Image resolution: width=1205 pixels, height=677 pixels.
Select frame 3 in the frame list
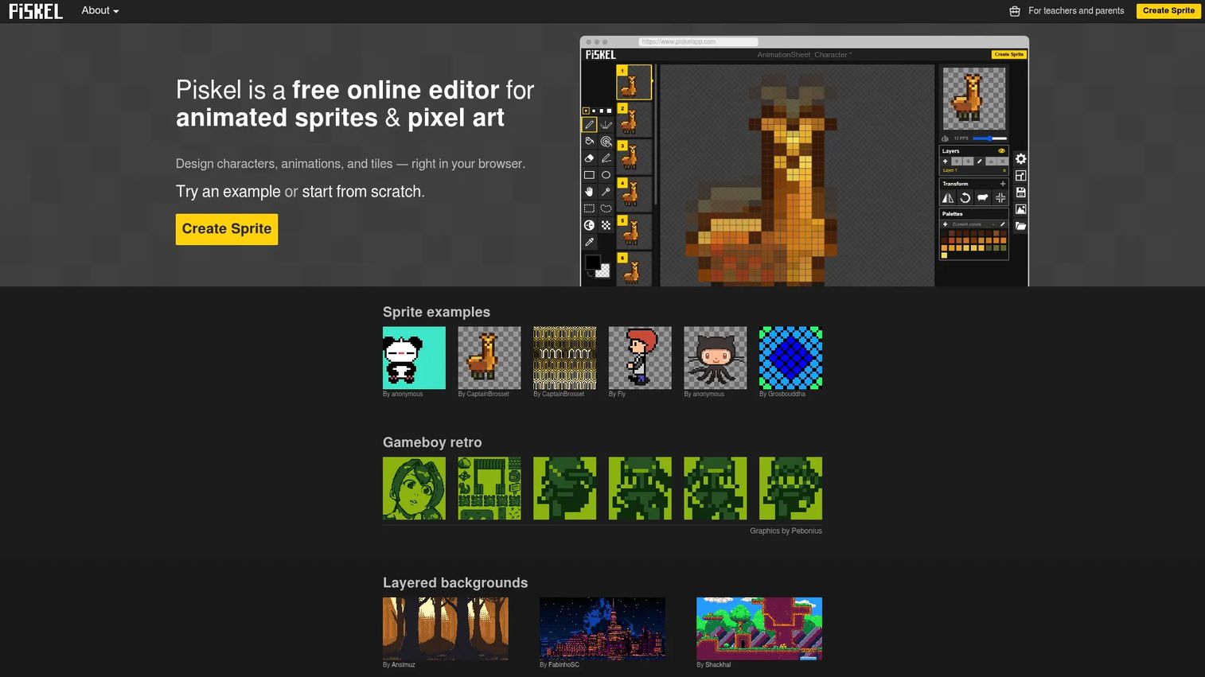(634, 158)
